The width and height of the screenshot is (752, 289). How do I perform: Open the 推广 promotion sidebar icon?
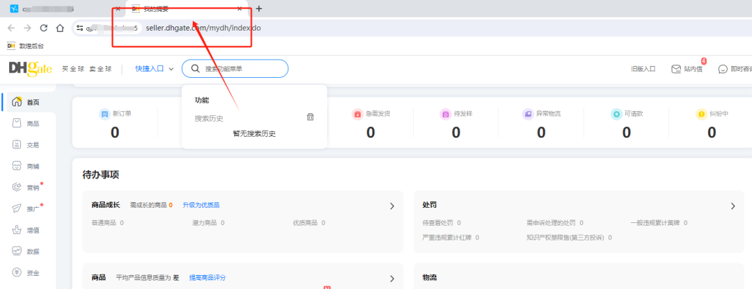pyautogui.click(x=17, y=208)
